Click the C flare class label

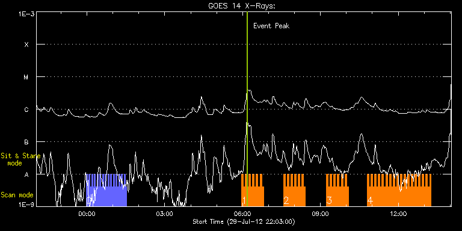pyautogui.click(x=26, y=109)
